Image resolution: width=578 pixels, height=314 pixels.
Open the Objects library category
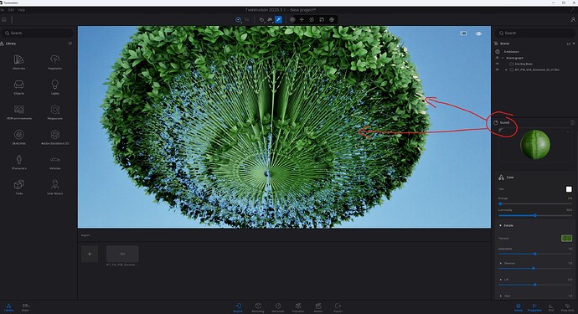coord(18,86)
